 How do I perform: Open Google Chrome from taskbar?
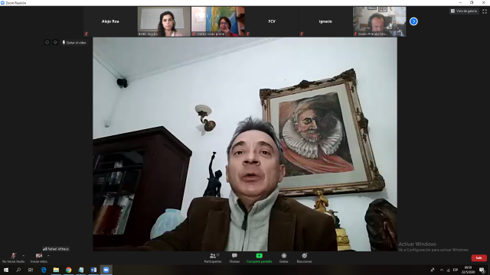[x=68, y=270]
